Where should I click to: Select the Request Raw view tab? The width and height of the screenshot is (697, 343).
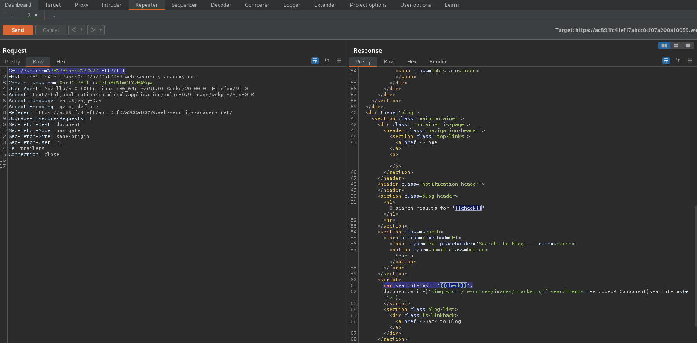tap(38, 62)
